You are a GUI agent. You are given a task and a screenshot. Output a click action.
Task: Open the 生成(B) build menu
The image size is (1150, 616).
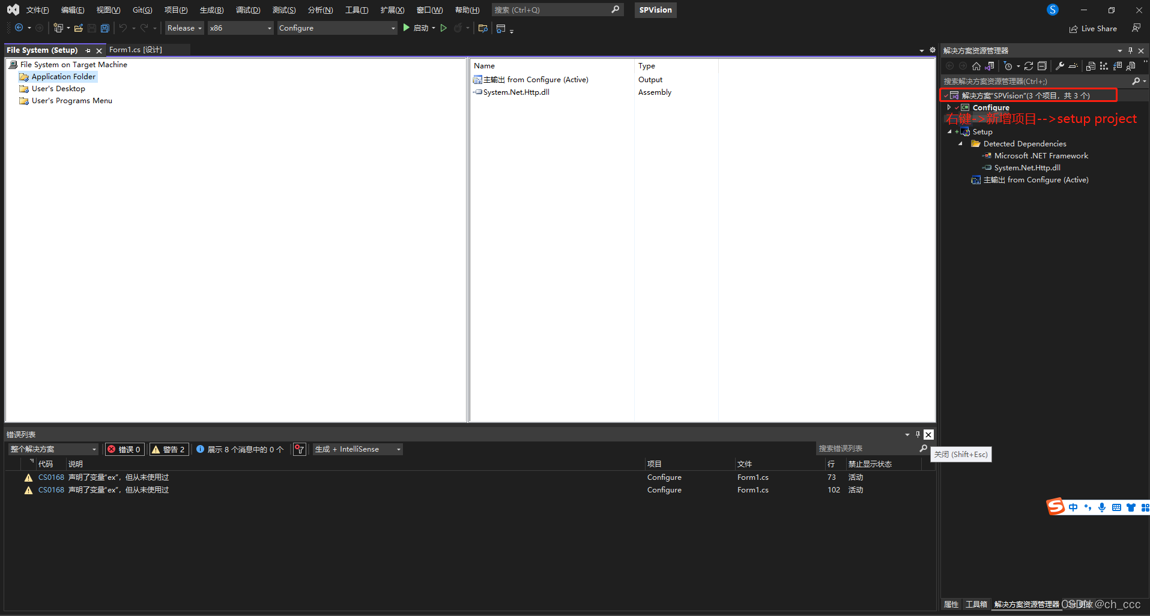click(x=211, y=10)
